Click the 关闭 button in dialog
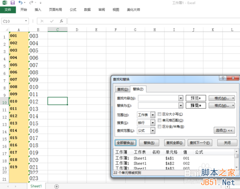Viewport: 240px width, 189px height. (227, 143)
